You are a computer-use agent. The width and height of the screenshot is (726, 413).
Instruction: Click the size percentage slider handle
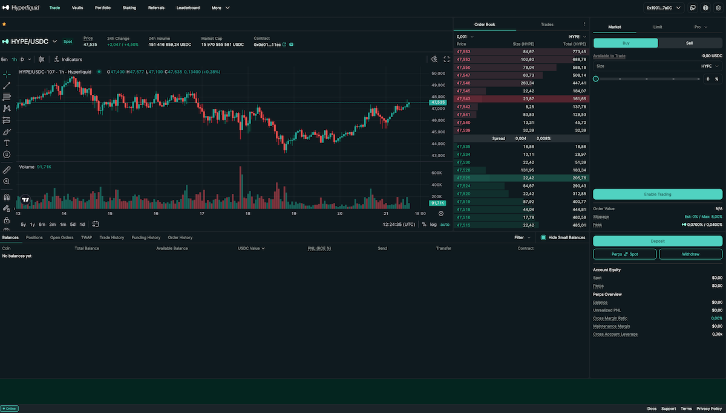click(x=596, y=78)
